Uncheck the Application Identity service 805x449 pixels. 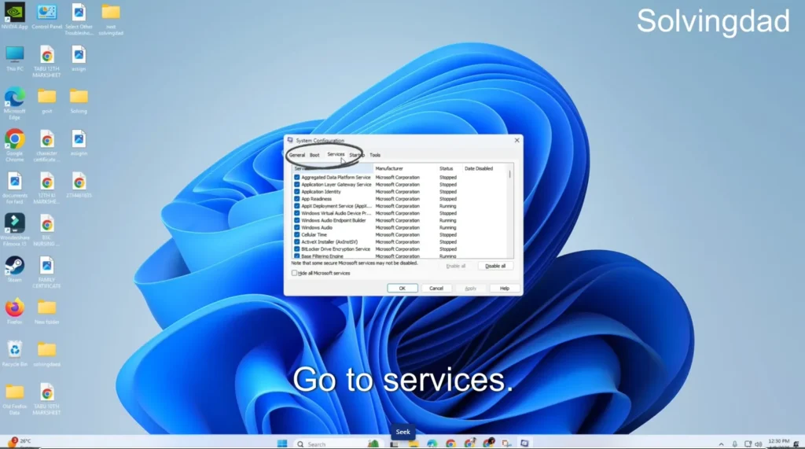coord(296,192)
